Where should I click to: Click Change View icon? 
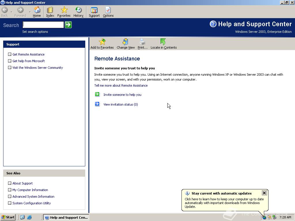click(x=125, y=42)
